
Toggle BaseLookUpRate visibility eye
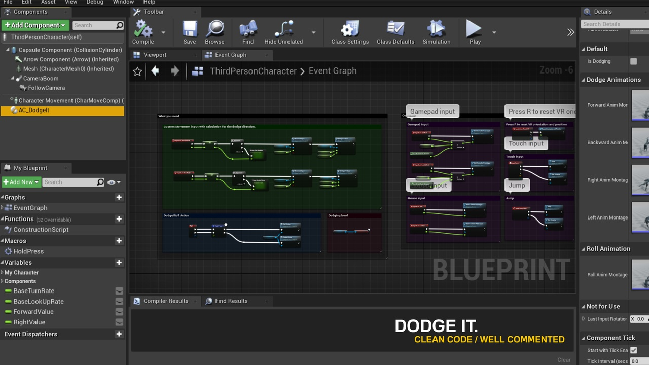(x=119, y=302)
